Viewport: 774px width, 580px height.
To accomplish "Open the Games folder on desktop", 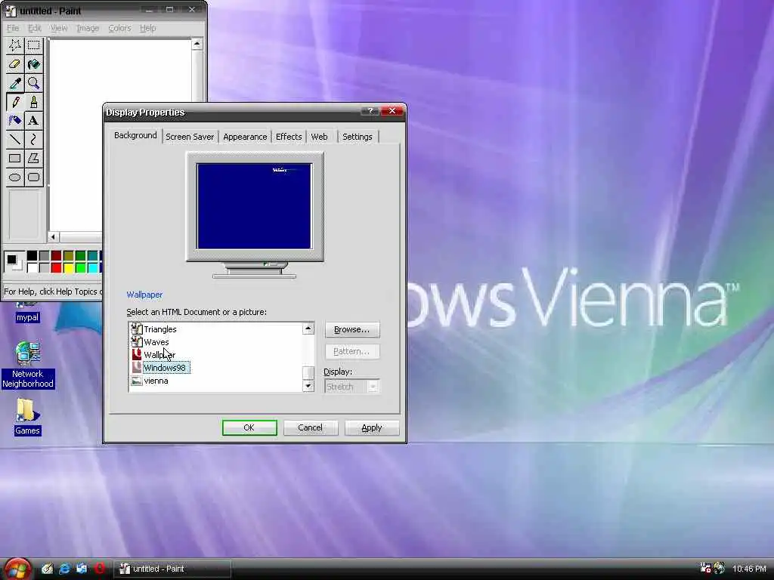I will coord(27,417).
